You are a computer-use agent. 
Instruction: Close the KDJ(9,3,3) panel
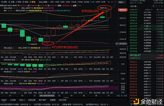(x=16, y=72)
